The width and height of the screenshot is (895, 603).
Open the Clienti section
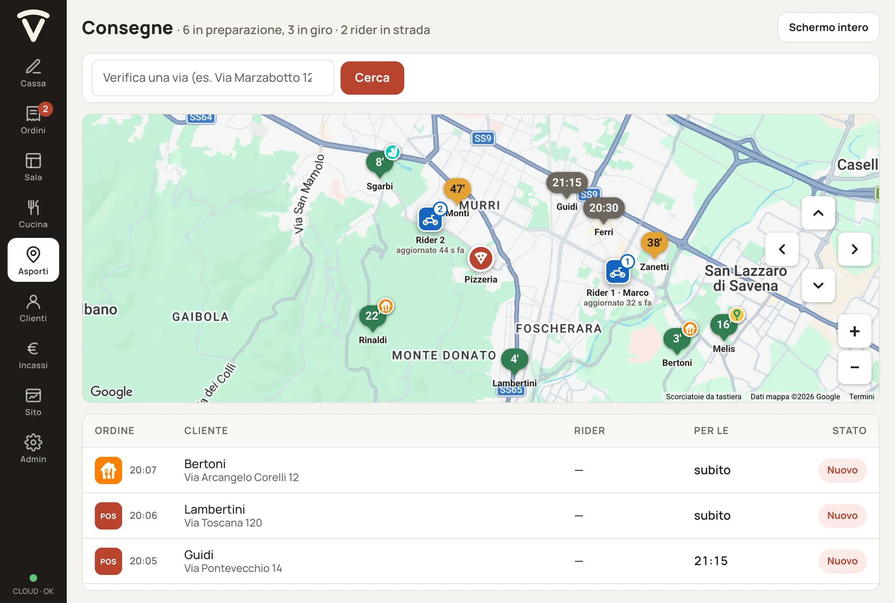coord(33,307)
